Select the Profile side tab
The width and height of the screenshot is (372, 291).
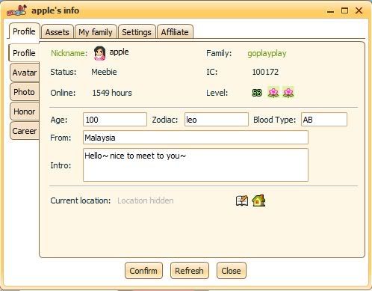coord(24,53)
